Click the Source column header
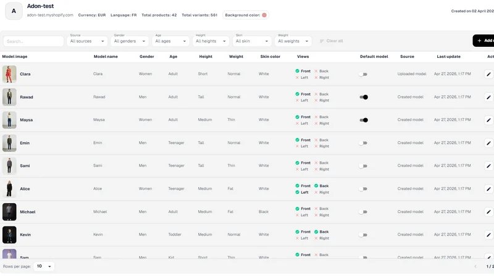Screen dimensions: 494x277 (407, 57)
